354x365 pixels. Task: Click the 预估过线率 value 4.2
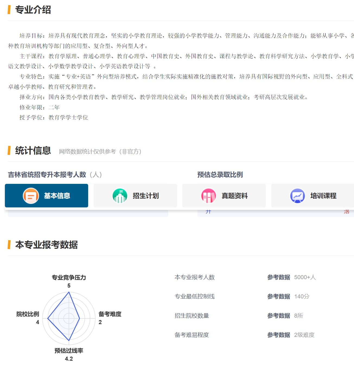click(69, 359)
